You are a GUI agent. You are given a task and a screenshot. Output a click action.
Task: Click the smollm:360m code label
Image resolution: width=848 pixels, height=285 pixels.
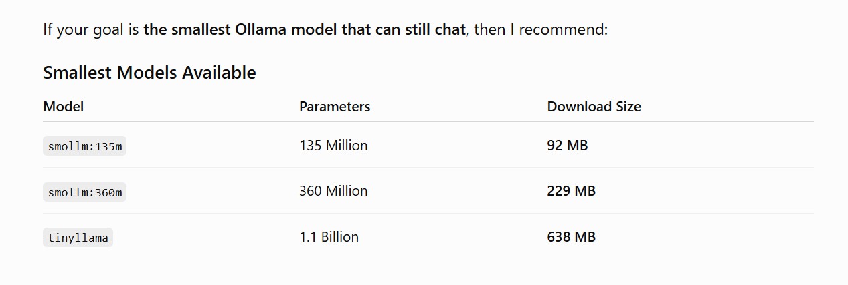pos(84,192)
